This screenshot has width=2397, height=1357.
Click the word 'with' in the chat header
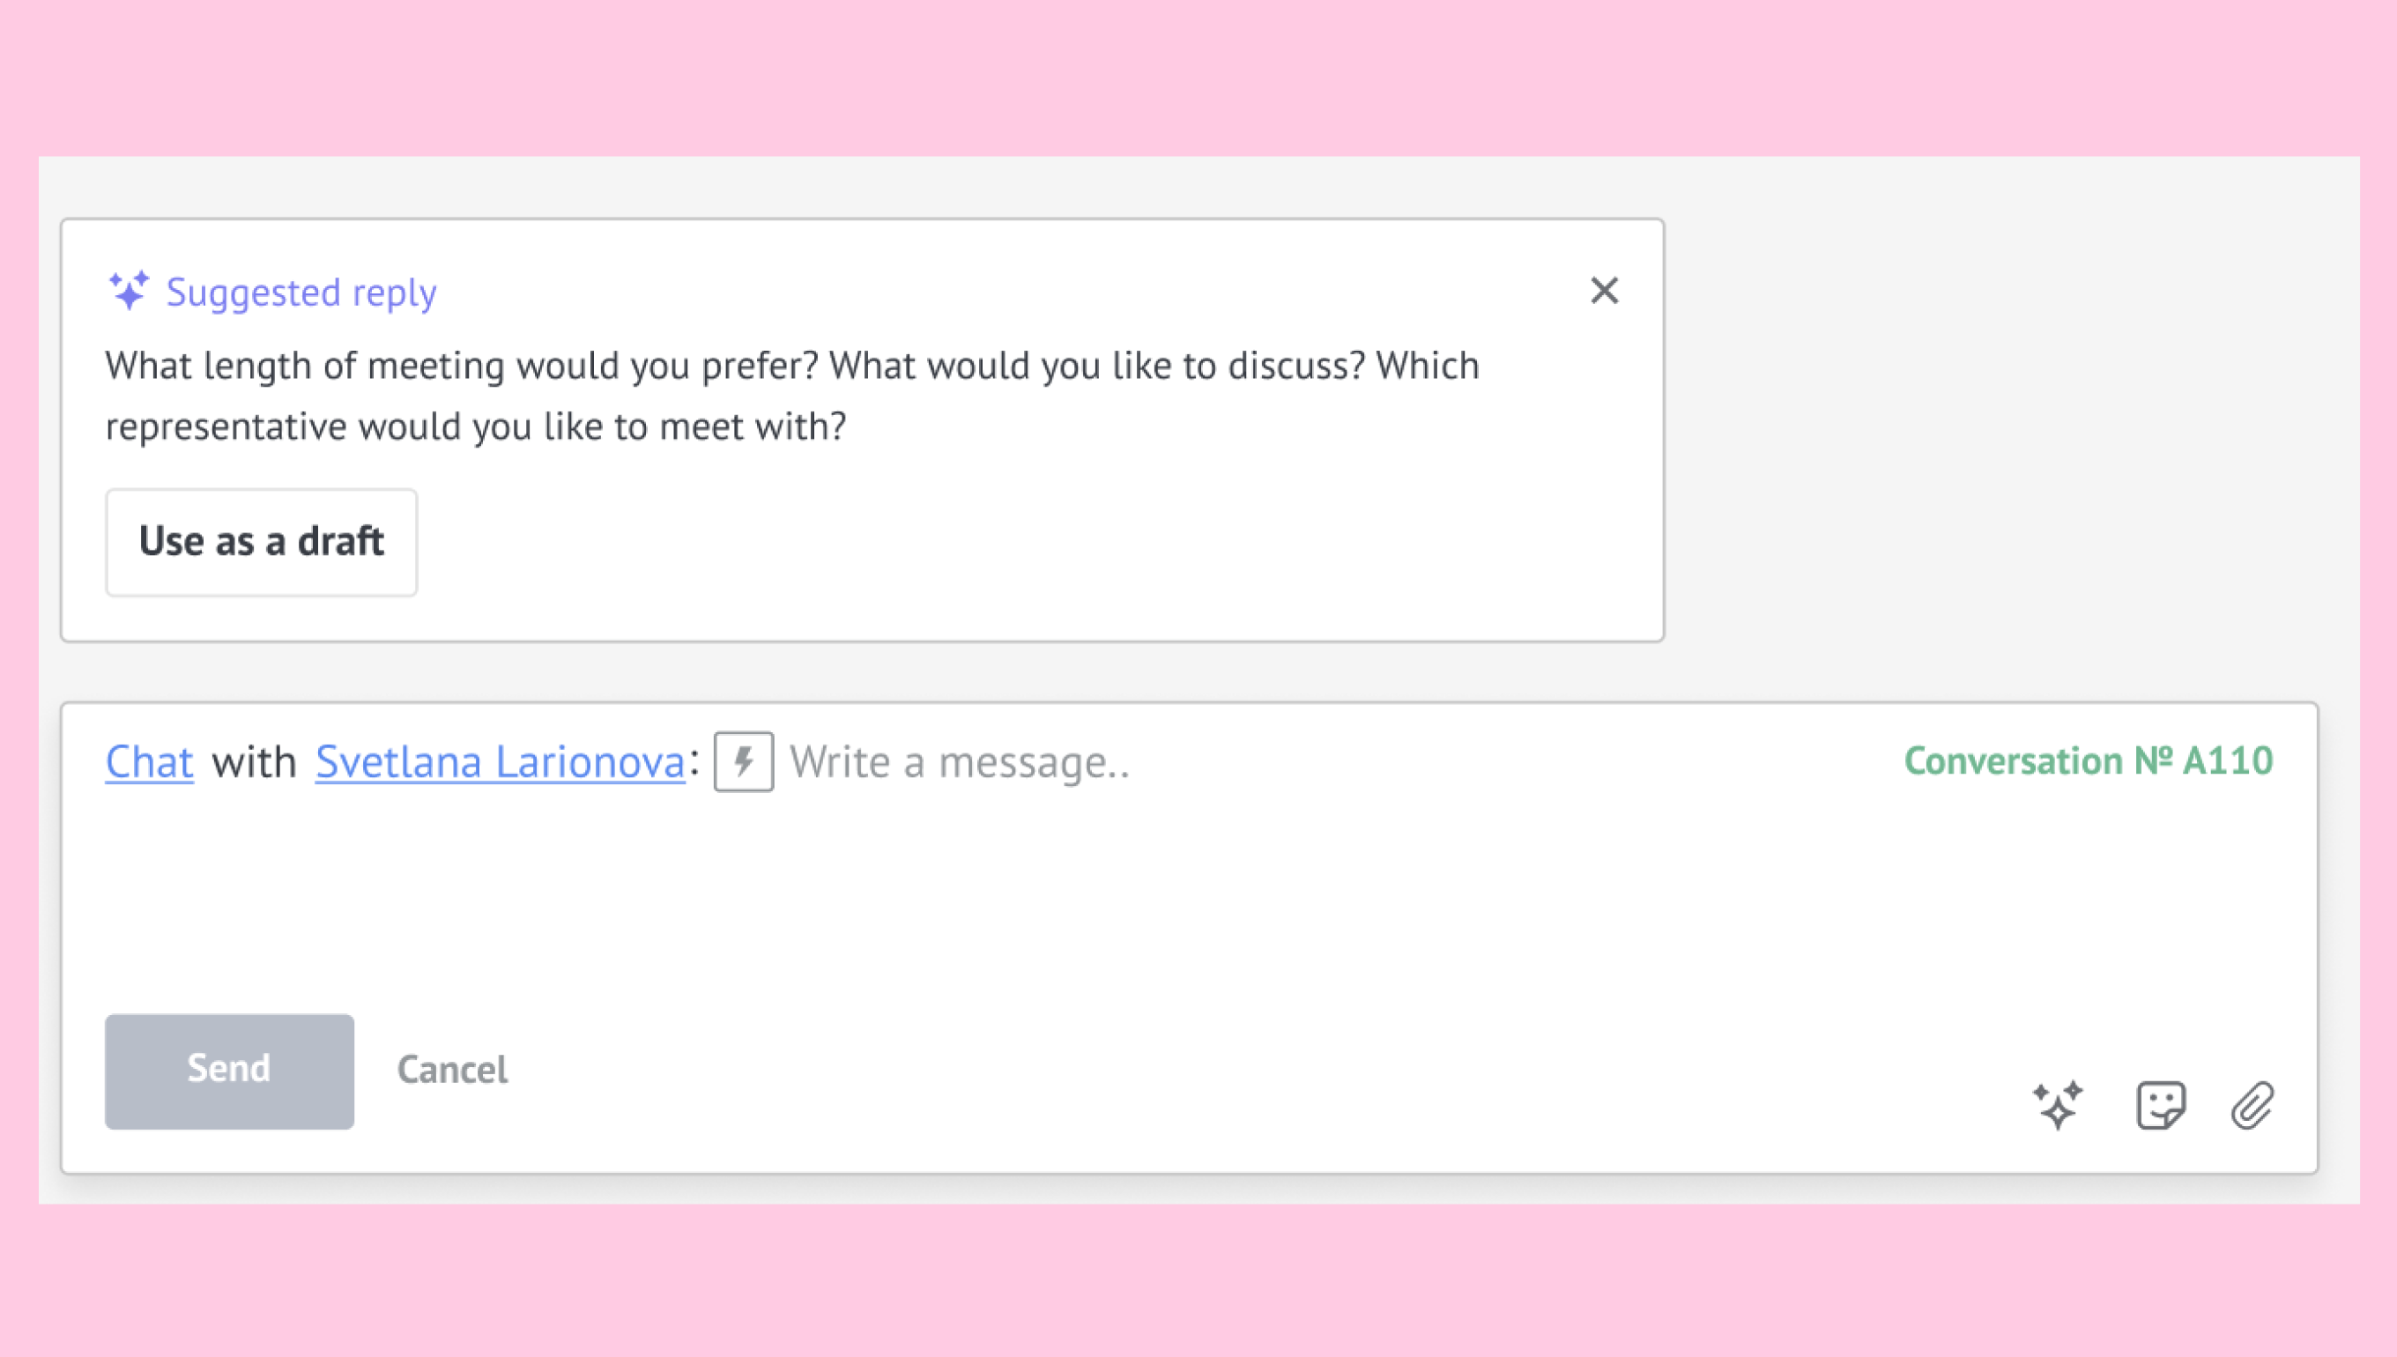coord(254,761)
